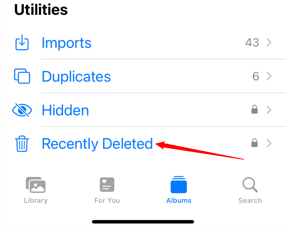Tap the Hidden crossed-eye icon
The height and width of the screenshot is (229, 286).
(x=22, y=110)
